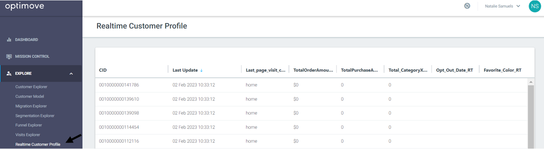Click the Mission Control monitor icon
The height and width of the screenshot is (149, 544).
point(9,56)
